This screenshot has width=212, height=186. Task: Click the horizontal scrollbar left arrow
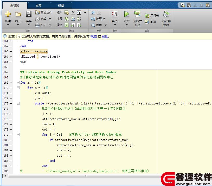tap(5, 176)
